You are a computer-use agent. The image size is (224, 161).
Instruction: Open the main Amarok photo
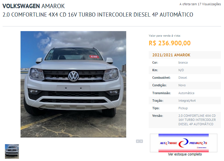click(x=73, y=84)
